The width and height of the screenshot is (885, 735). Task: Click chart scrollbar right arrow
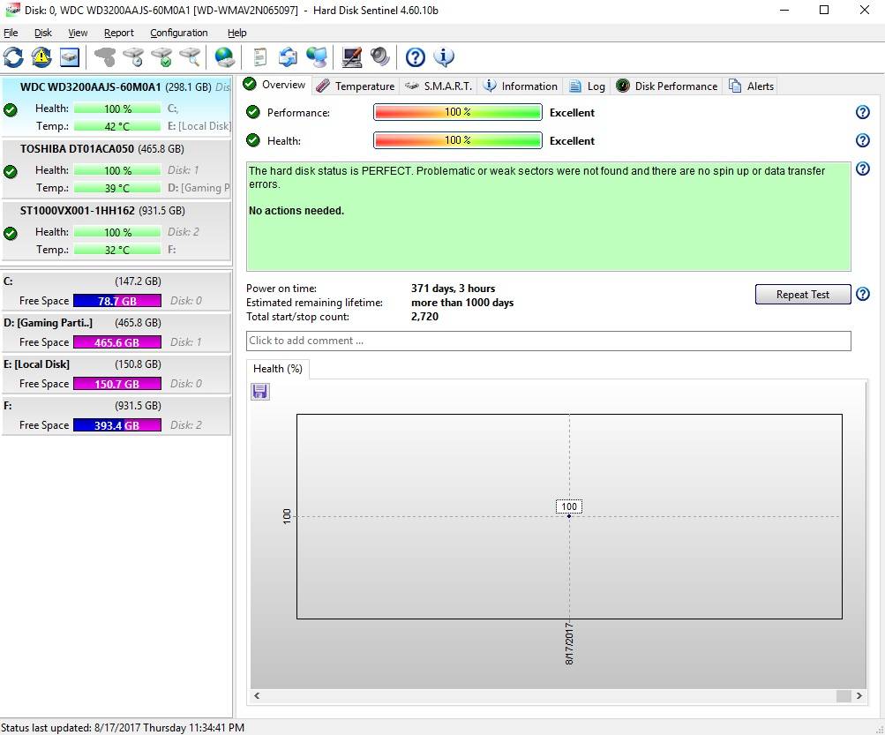pyautogui.click(x=859, y=696)
